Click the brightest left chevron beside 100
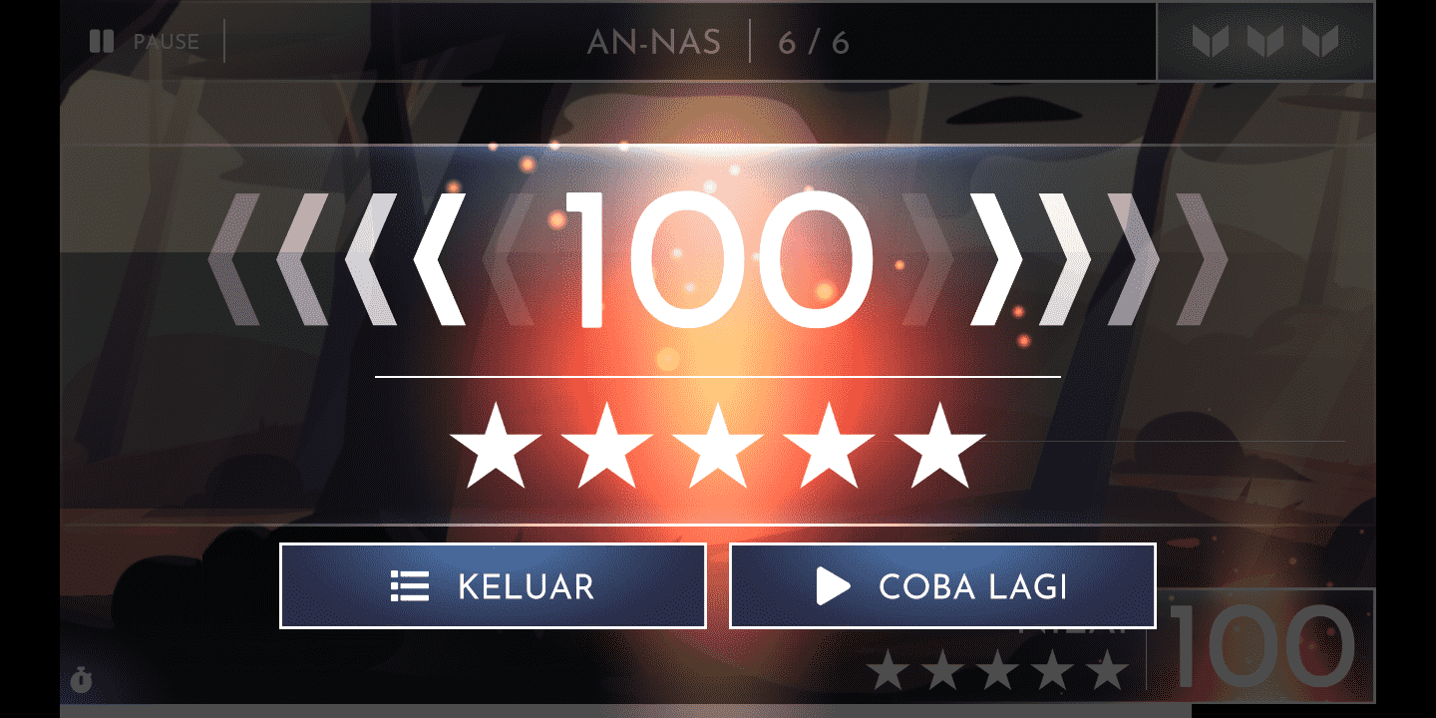This screenshot has height=718, width=1436. [439, 259]
